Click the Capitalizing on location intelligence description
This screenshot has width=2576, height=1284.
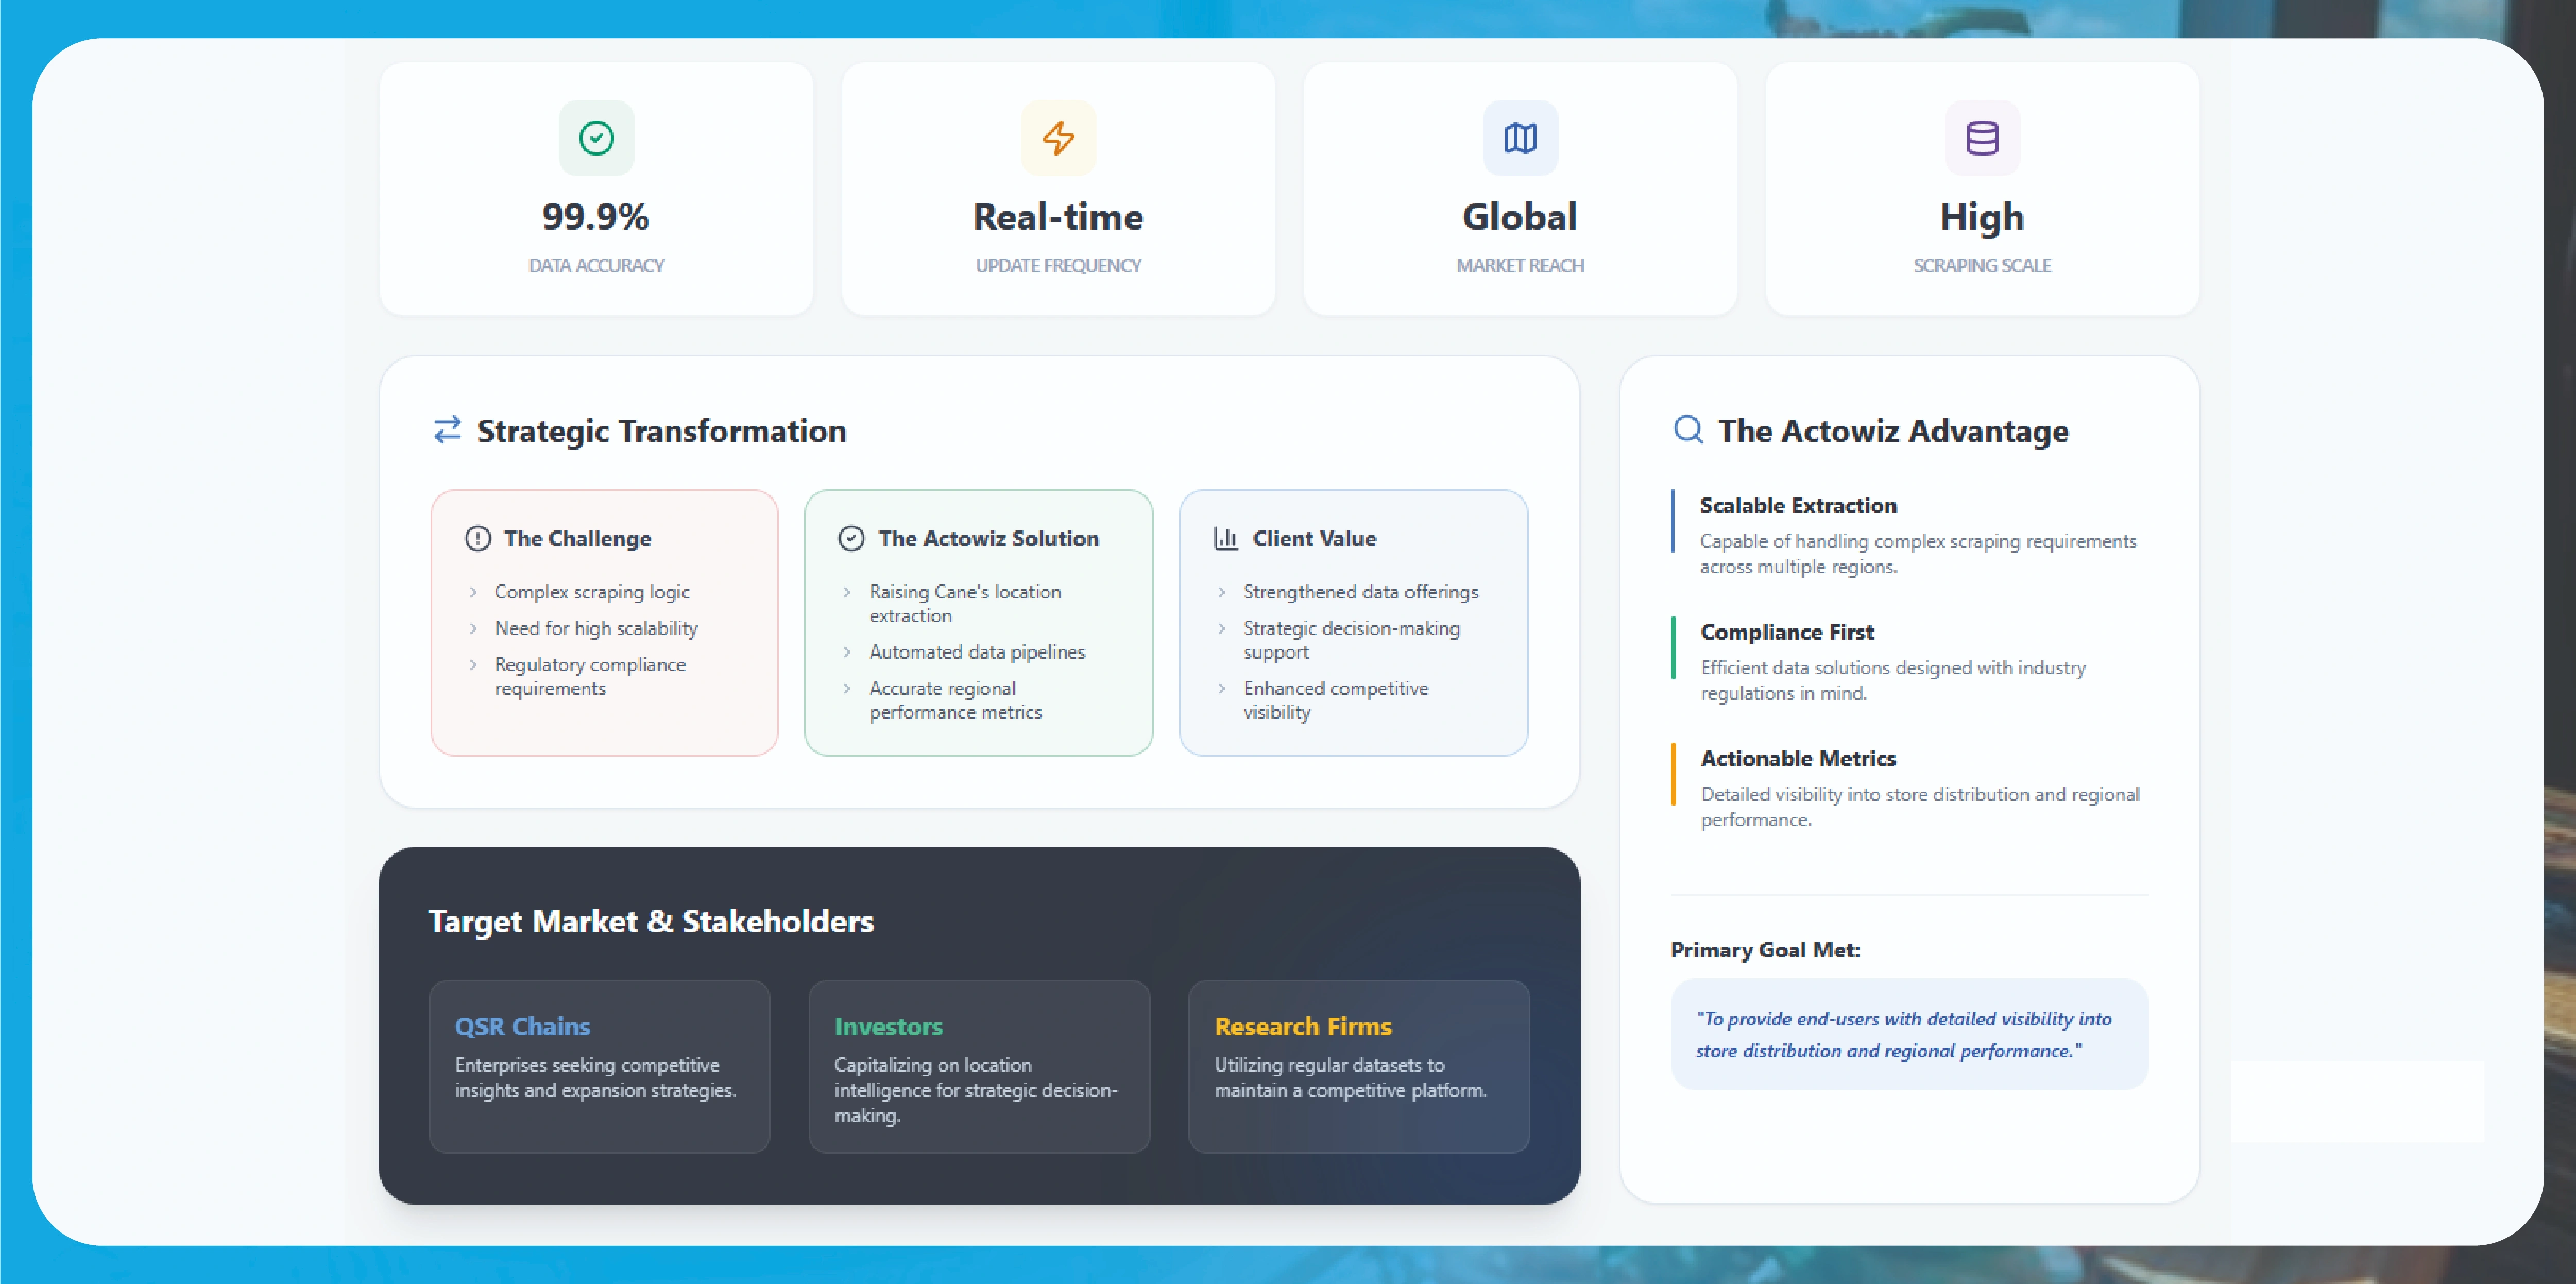pos(976,1090)
